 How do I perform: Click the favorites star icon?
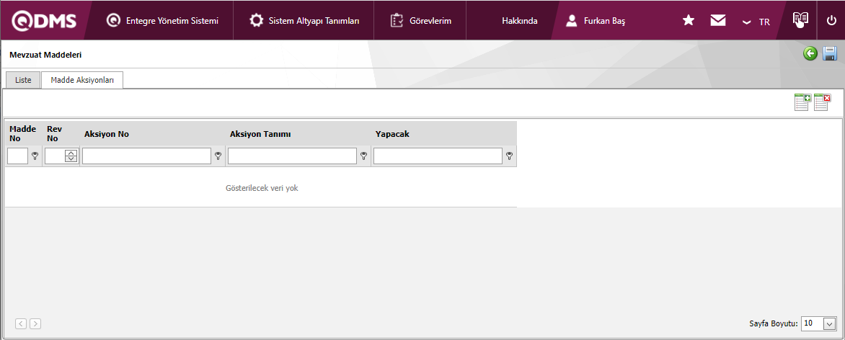click(x=688, y=21)
